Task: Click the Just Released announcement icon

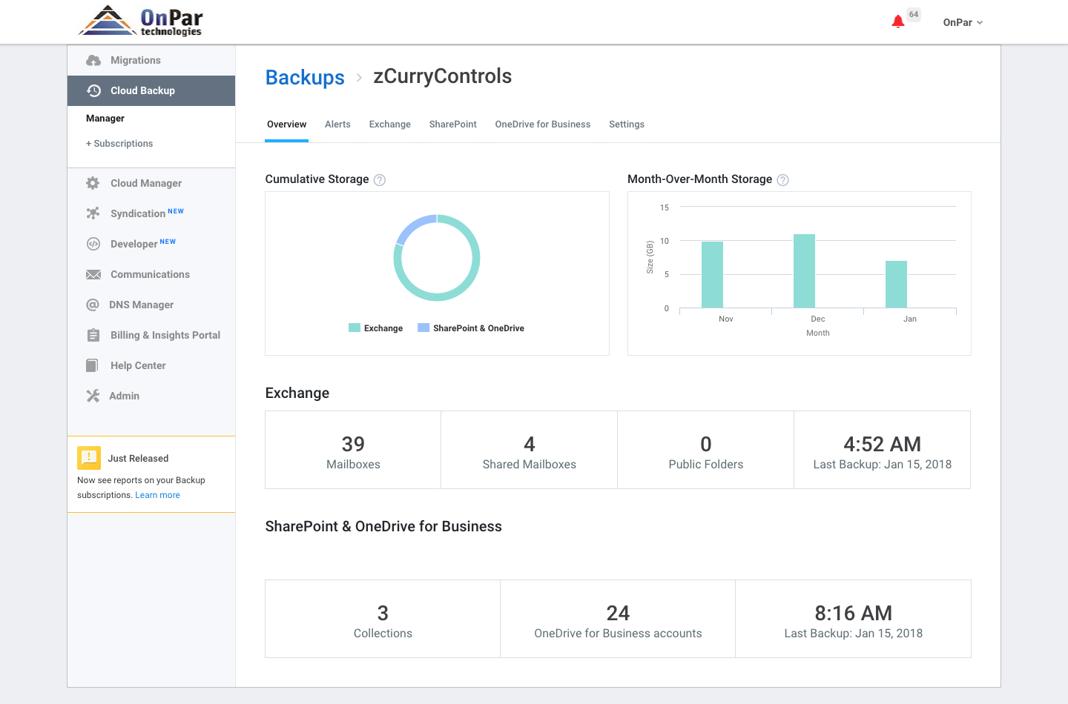Action: pyautogui.click(x=89, y=458)
